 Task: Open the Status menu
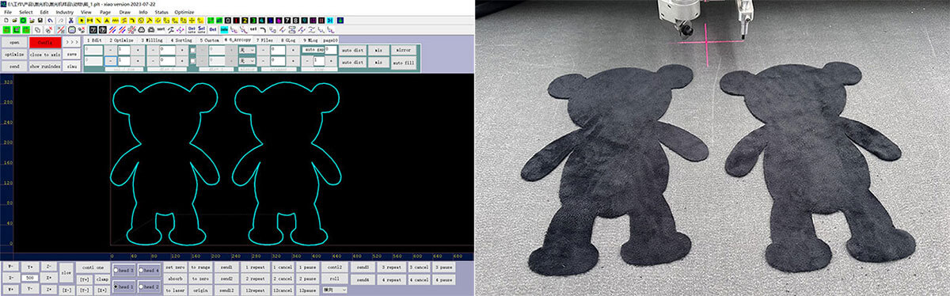coord(161,12)
